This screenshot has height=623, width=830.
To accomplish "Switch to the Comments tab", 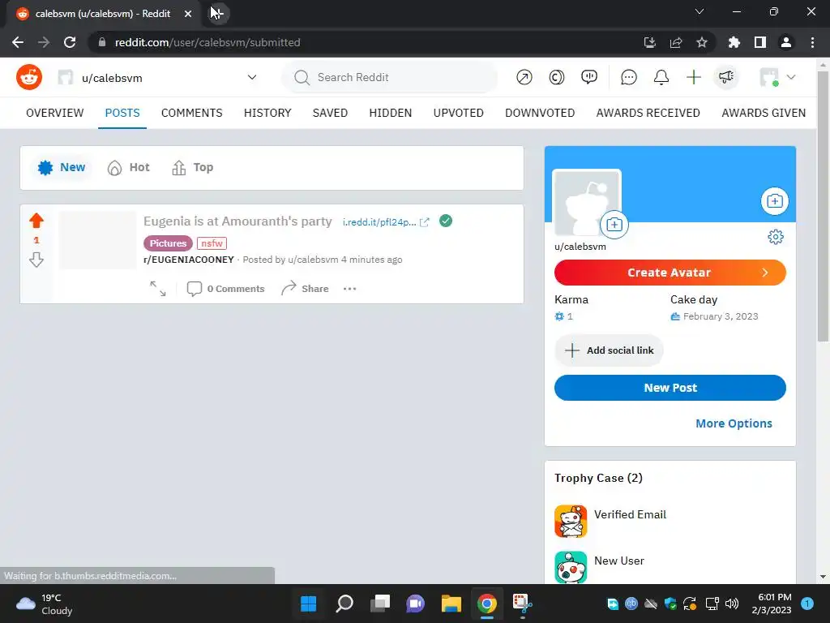I will click(x=191, y=113).
